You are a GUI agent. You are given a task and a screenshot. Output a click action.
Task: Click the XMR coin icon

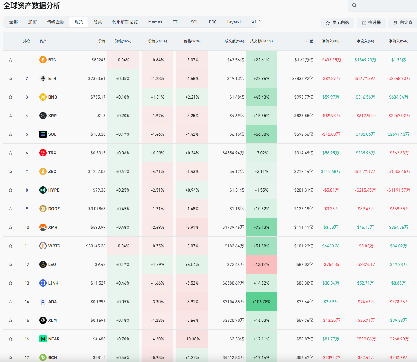[x=43, y=227]
